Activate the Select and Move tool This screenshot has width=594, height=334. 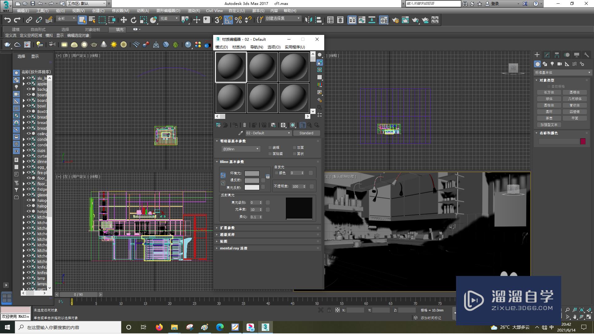[123, 20]
